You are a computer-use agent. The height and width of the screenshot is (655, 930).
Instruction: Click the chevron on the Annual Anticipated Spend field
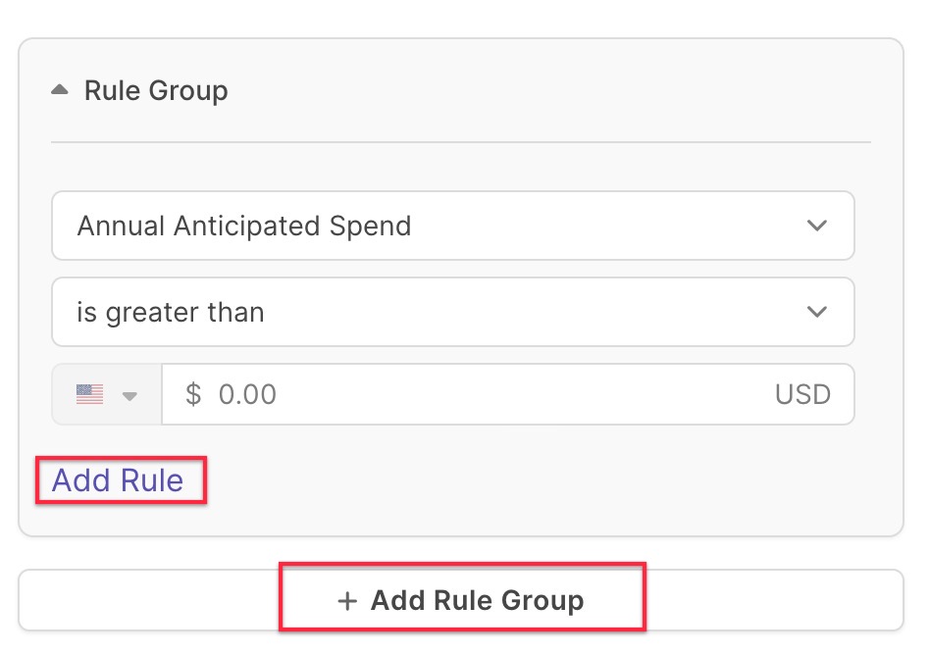click(x=817, y=226)
